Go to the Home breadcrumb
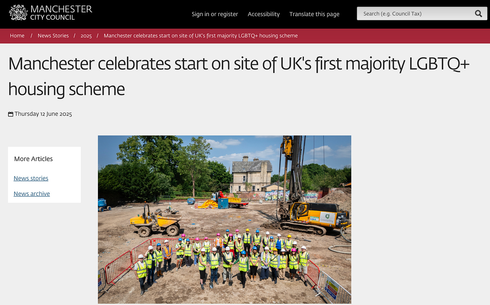Viewport: 490px width, 305px height. (x=17, y=36)
